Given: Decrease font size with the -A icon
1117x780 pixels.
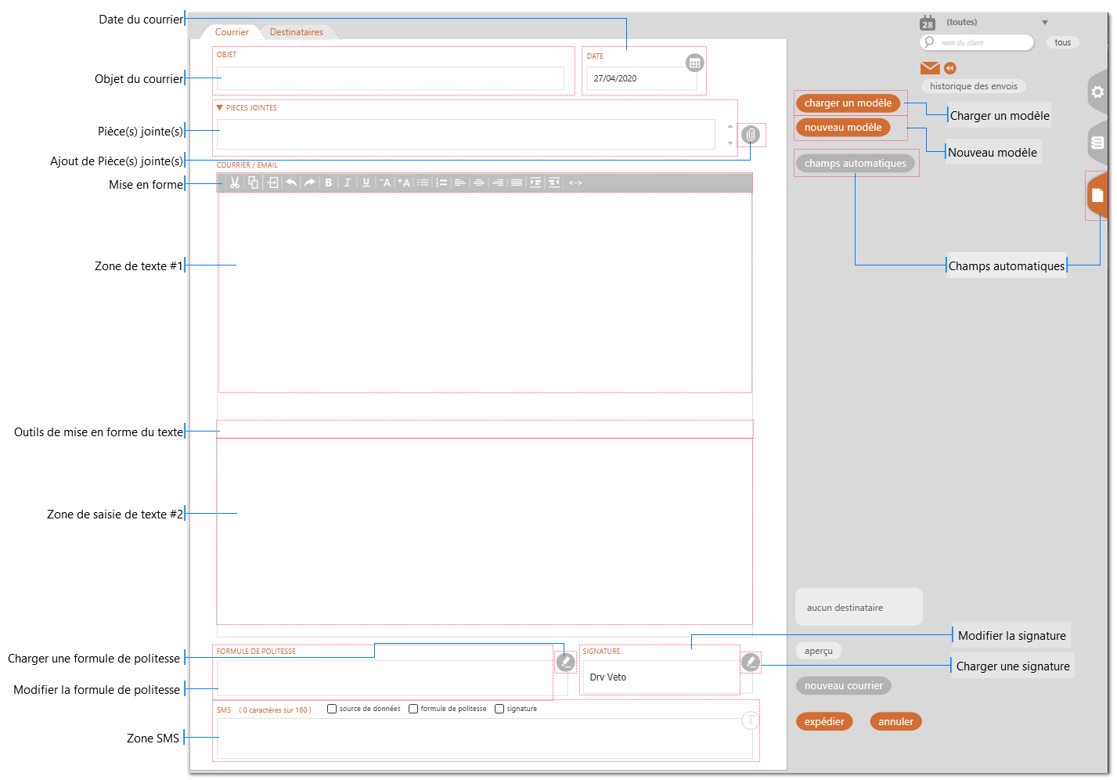Looking at the screenshot, I should coord(385,182).
